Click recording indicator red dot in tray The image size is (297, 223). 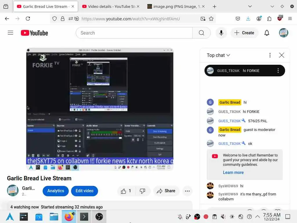pos(206,216)
